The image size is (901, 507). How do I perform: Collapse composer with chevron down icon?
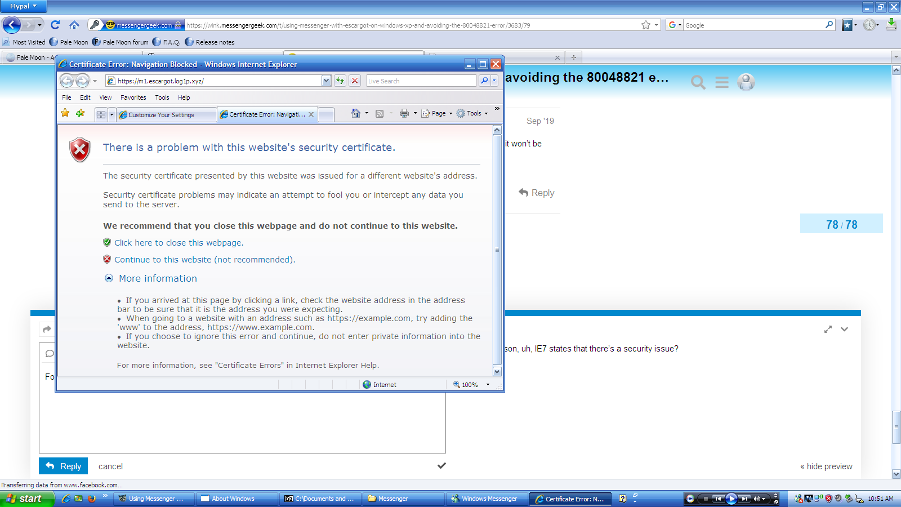tap(844, 329)
